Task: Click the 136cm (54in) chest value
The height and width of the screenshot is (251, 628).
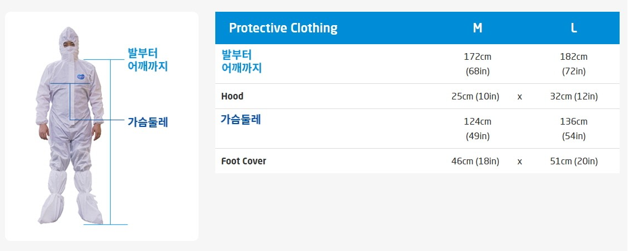Action: point(574,129)
